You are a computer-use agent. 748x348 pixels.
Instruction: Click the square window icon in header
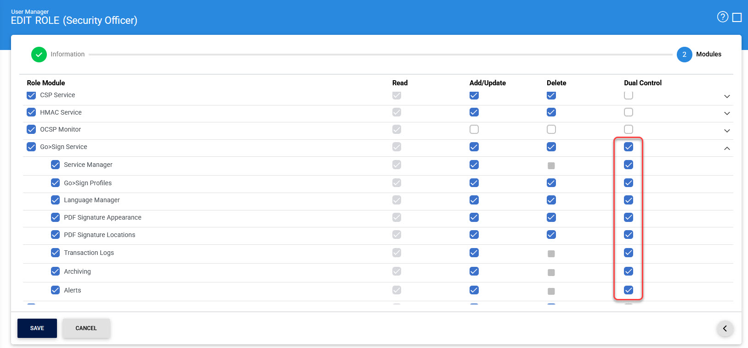[737, 17]
